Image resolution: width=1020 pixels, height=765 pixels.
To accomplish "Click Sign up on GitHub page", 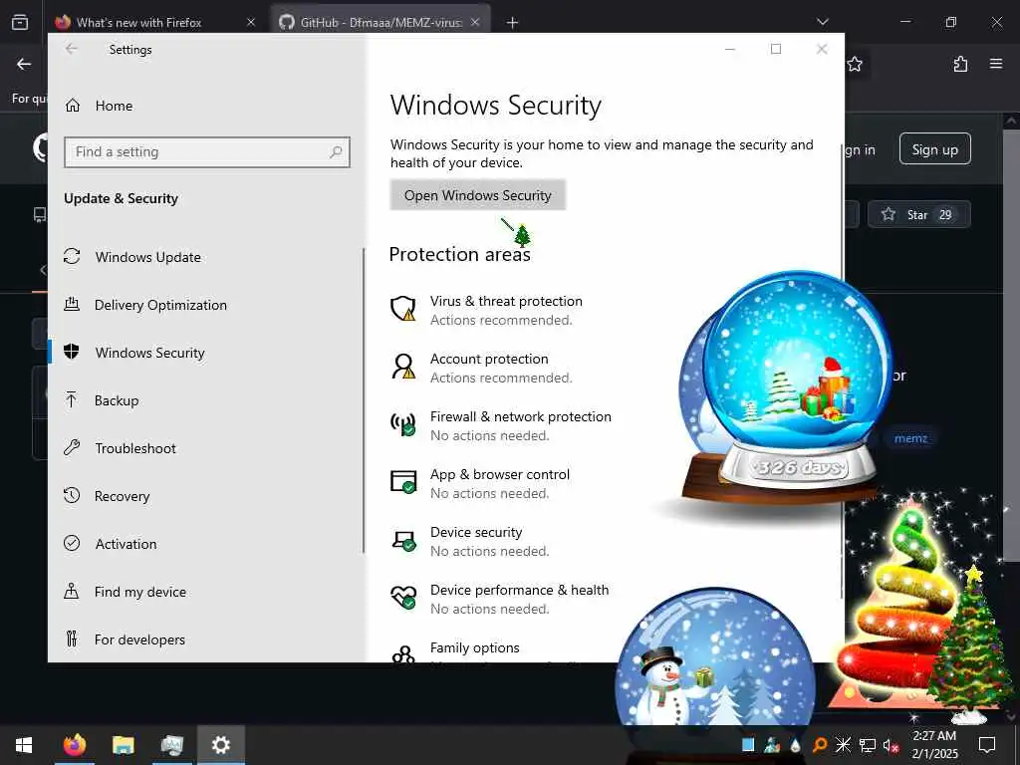I will pos(934,149).
